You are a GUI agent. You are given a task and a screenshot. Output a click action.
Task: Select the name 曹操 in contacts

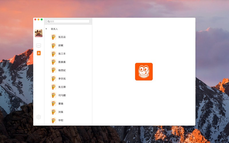click(x=61, y=104)
